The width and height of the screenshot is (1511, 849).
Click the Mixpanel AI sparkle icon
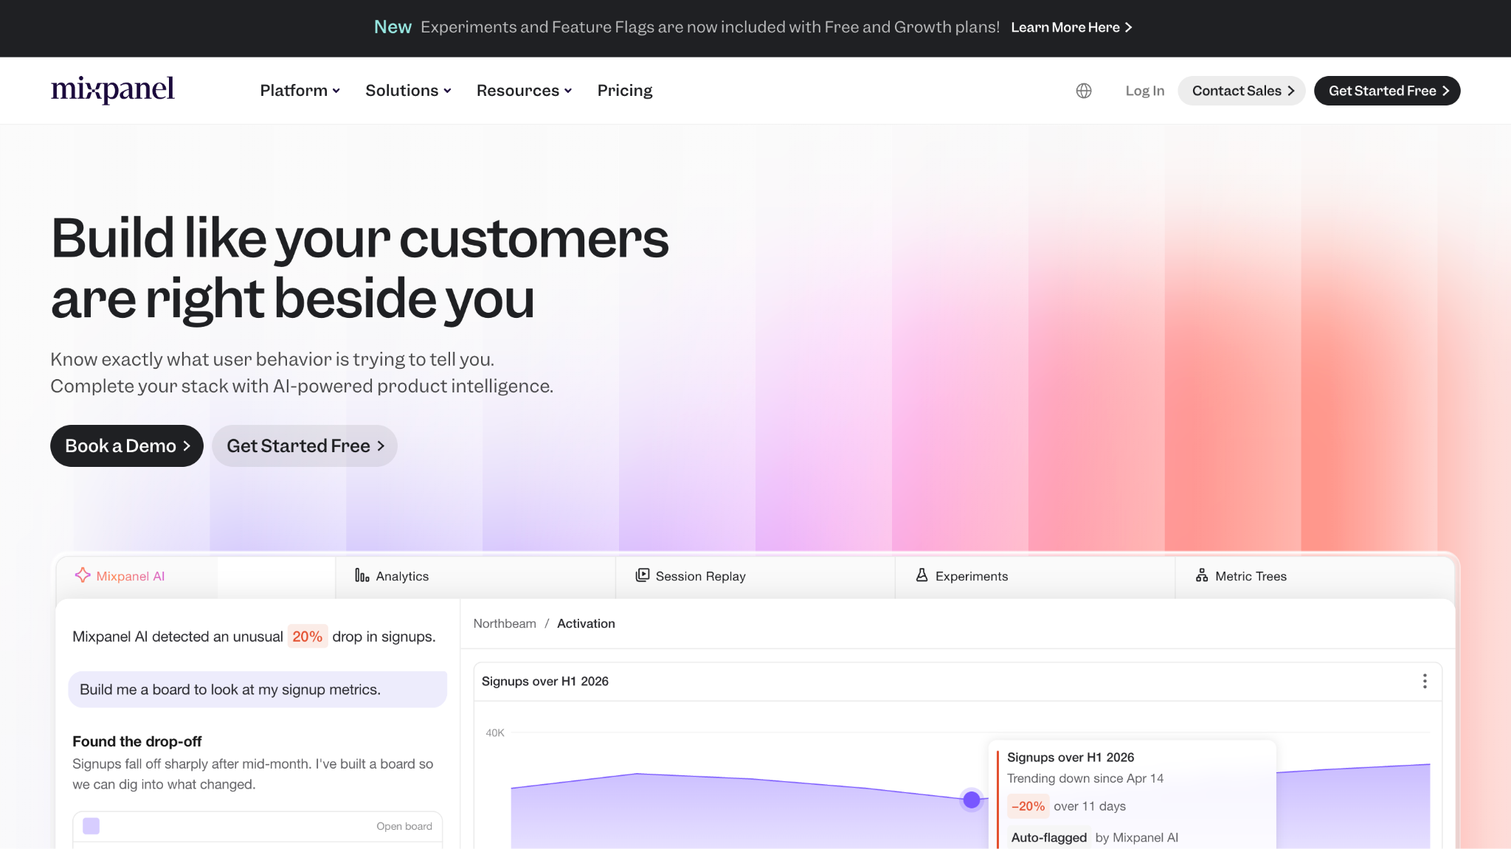[x=83, y=575]
